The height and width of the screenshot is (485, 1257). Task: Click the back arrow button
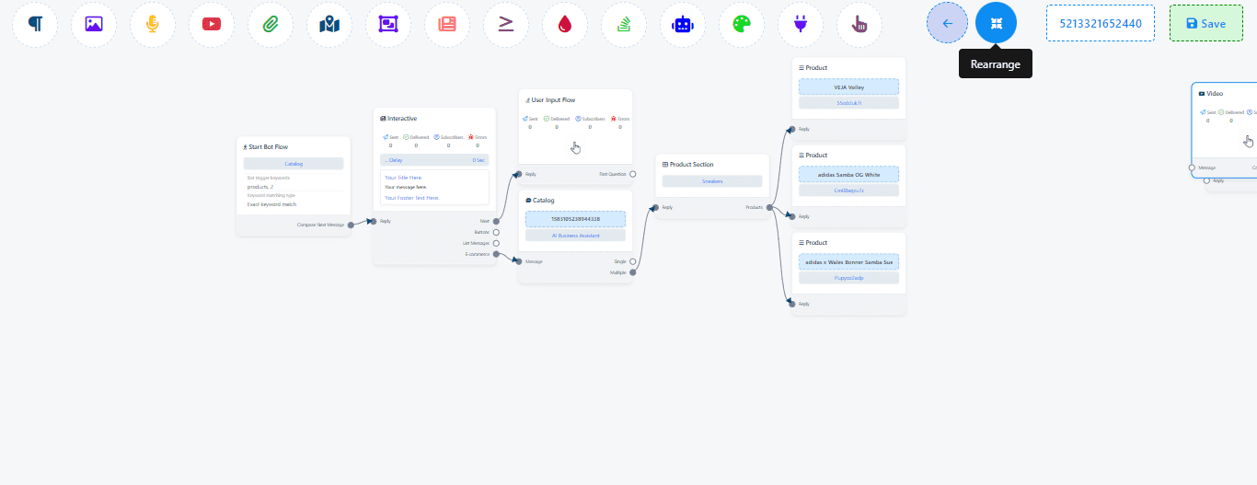coord(947,23)
